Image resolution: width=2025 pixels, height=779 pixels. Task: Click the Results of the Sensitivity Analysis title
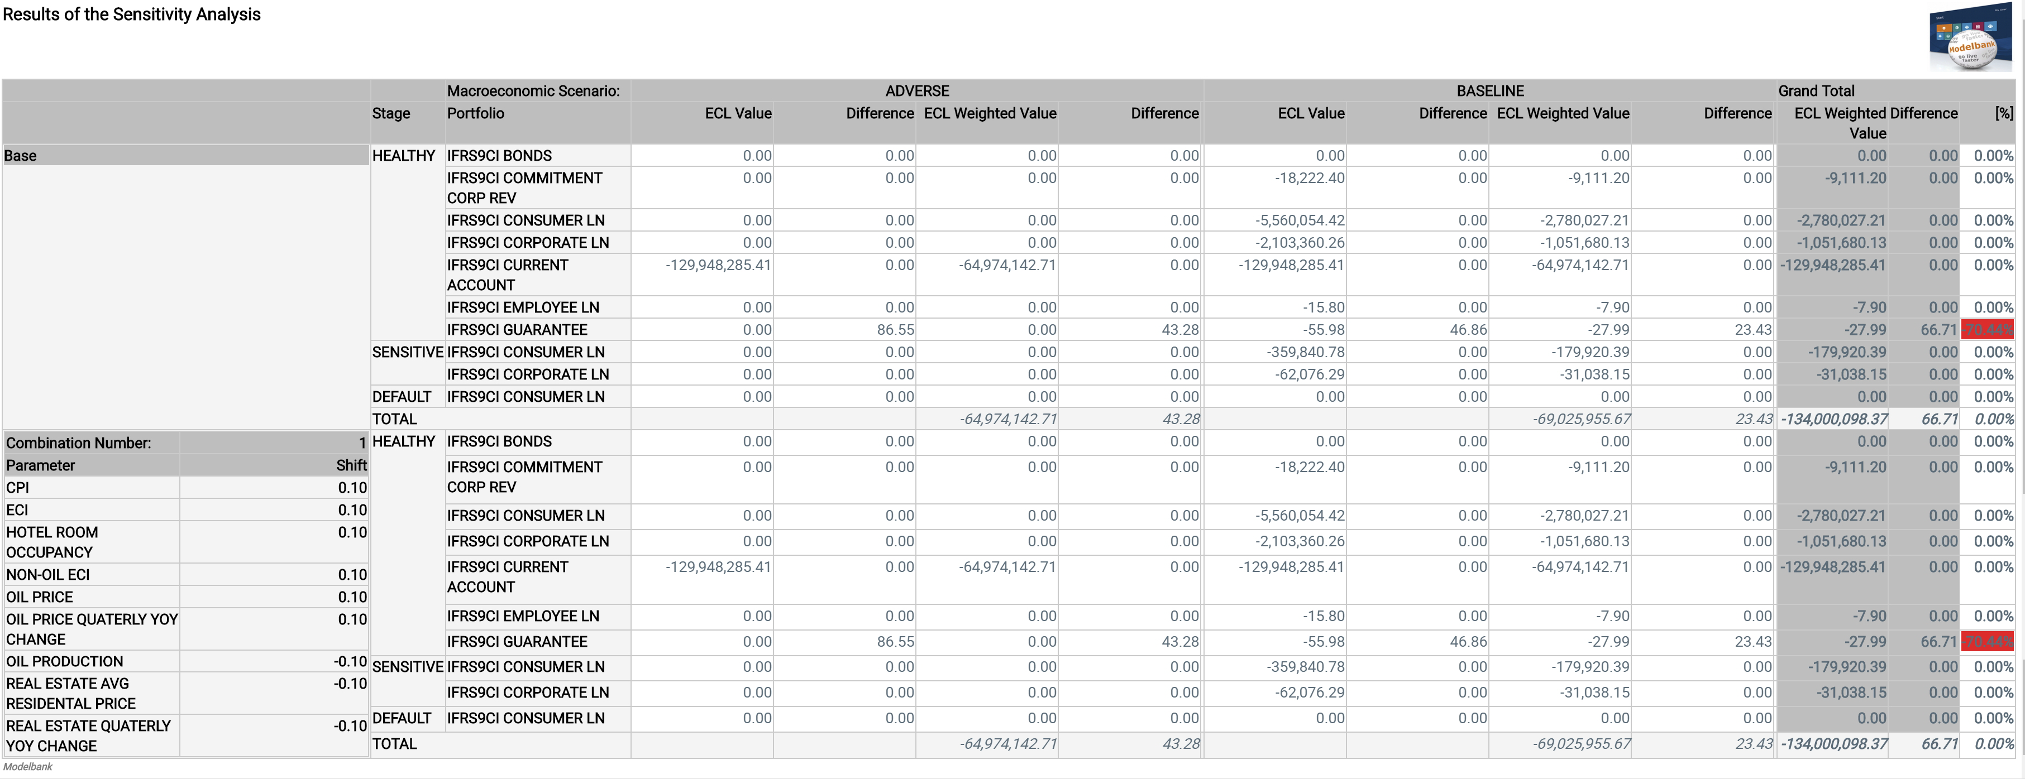(x=131, y=14)
